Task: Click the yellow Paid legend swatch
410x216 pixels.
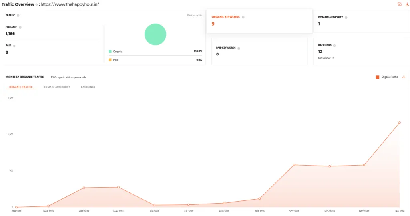Action: 110,60
